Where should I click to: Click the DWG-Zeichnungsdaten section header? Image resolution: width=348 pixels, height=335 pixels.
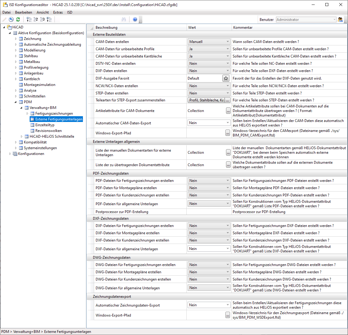coord(217,258)
